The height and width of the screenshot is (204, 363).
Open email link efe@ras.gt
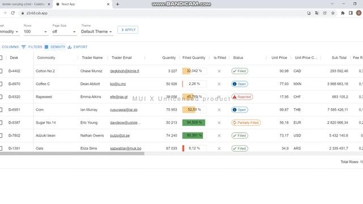pos(119,97)
